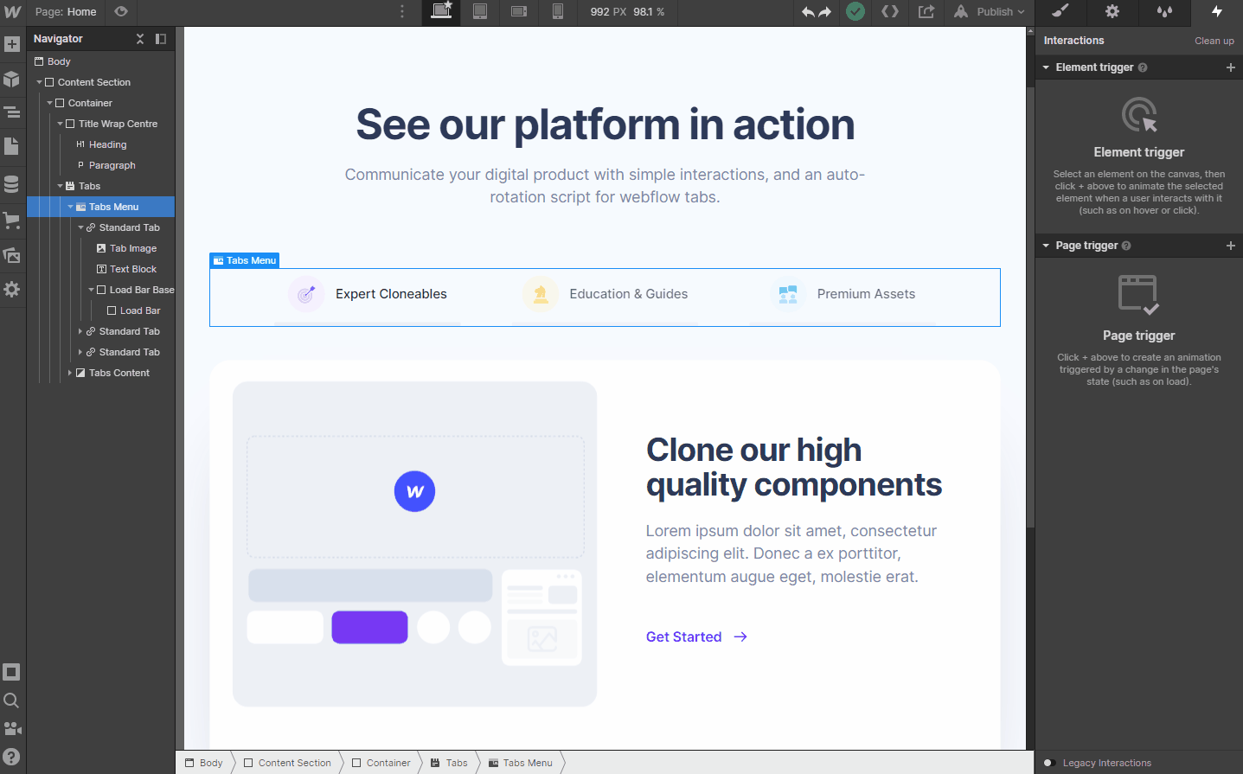
Task: Open the Webflow logo menu
Action: coord(12,12)
